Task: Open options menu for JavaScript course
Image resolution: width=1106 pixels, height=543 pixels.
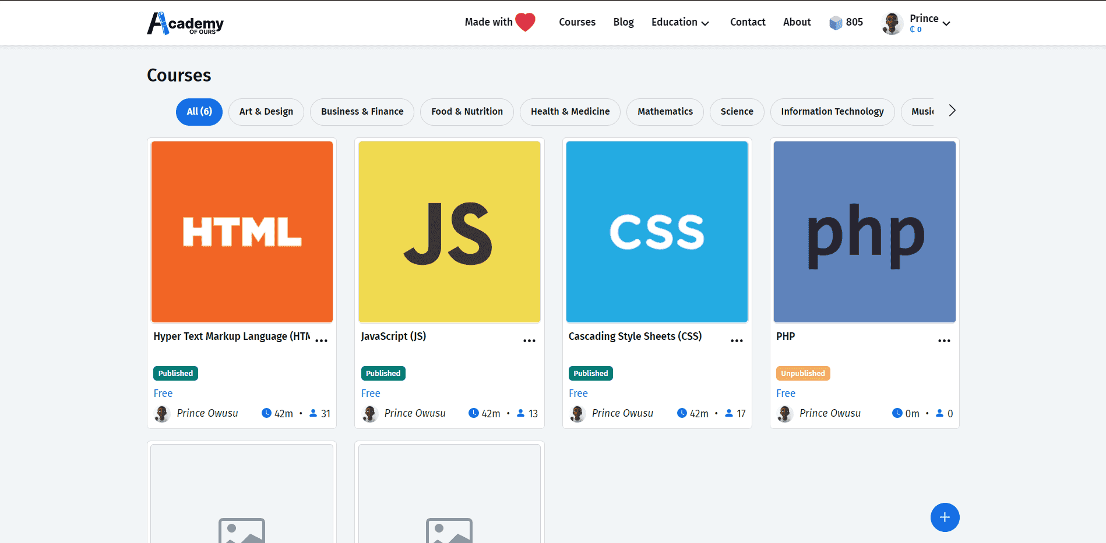Action: (x=529, y=341)
